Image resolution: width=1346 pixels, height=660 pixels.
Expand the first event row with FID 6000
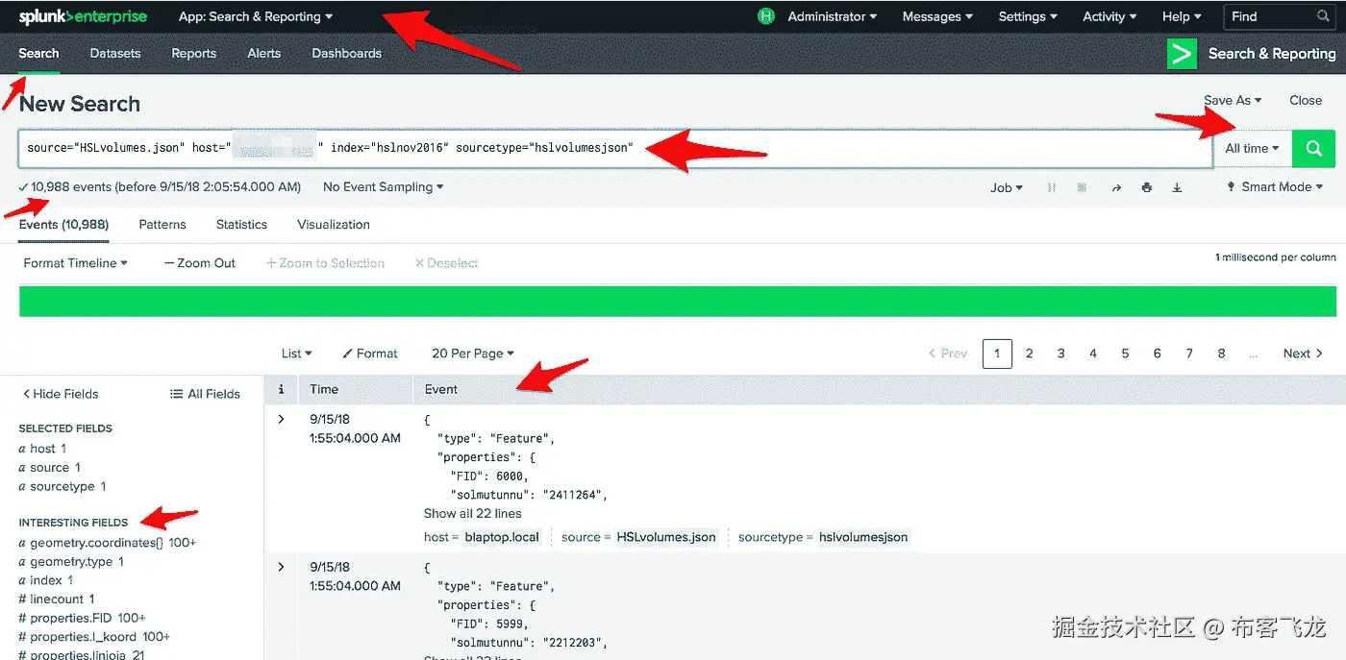pos(281,419)
